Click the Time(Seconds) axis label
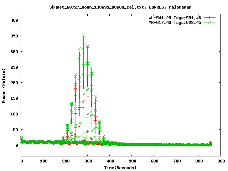The width and height of the screenshot is (228, 171). 120,168
